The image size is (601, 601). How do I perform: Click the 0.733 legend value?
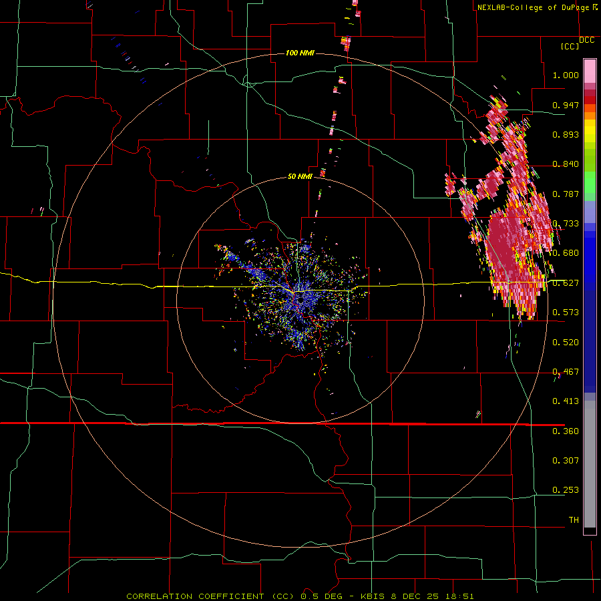pos(566,224)
